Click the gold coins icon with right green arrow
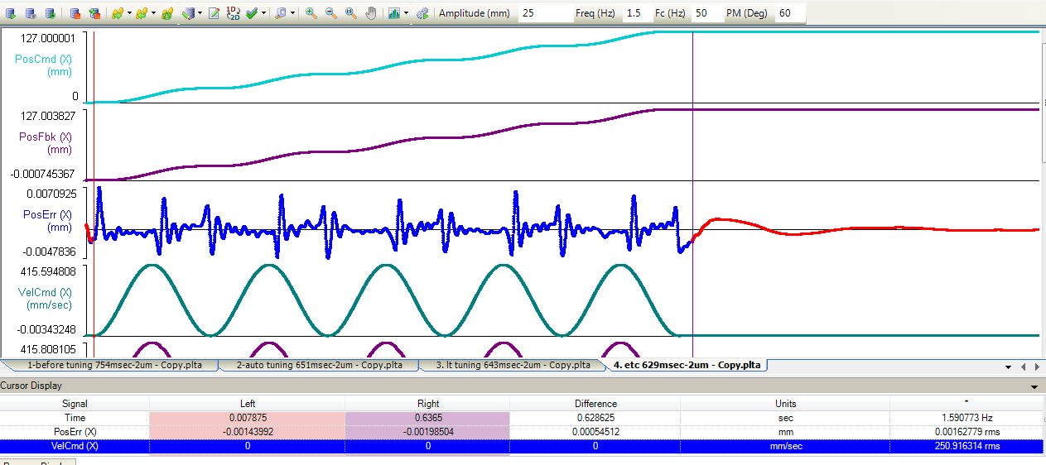The height and width of the screenshot is (465, 1046). (117, 13)
